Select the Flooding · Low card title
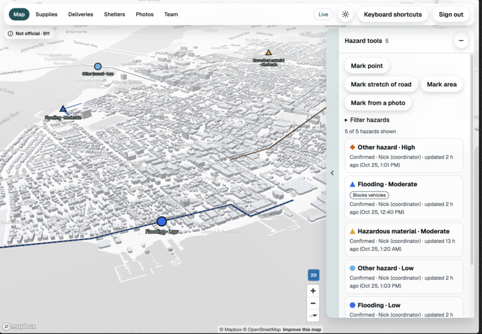This screenshot has width=482, height=334. (379, 305)
